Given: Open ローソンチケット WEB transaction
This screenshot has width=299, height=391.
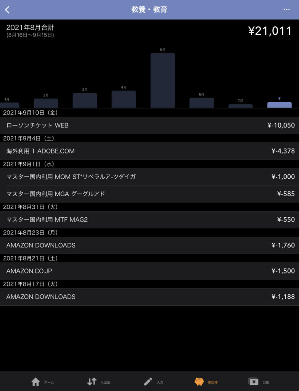Looking at the screenshot, I should pos(149,125).
